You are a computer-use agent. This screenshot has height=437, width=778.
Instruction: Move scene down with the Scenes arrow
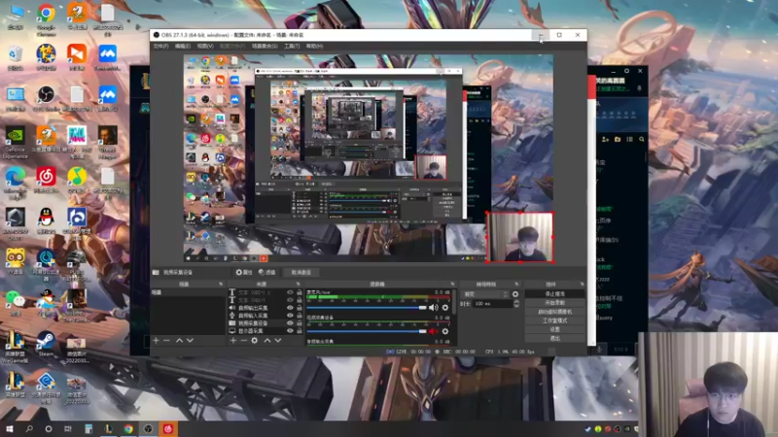click(x=190, y=341)
